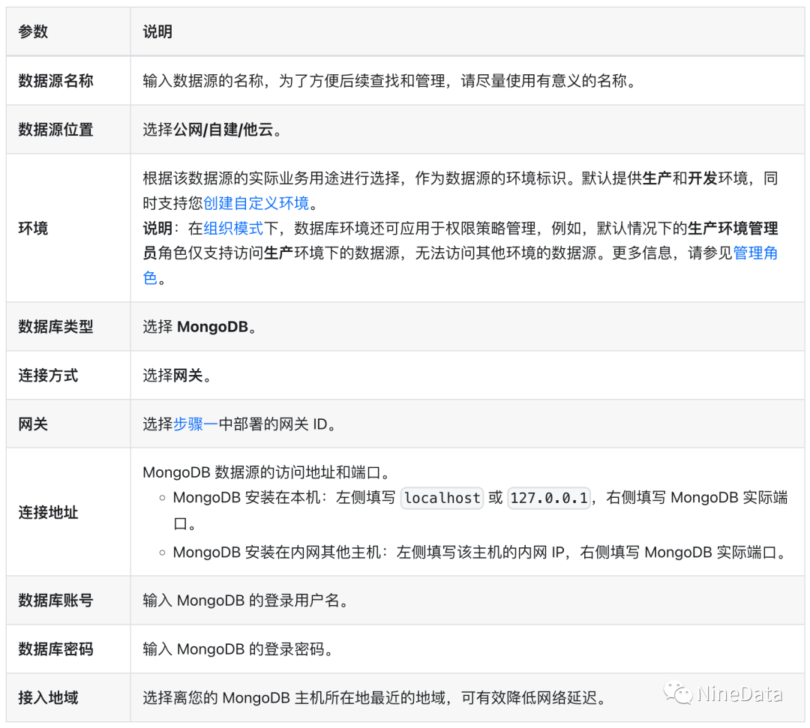Screen dimensions: 810x728
Task: Click the localhost code snippet
Action: [442, 498]
